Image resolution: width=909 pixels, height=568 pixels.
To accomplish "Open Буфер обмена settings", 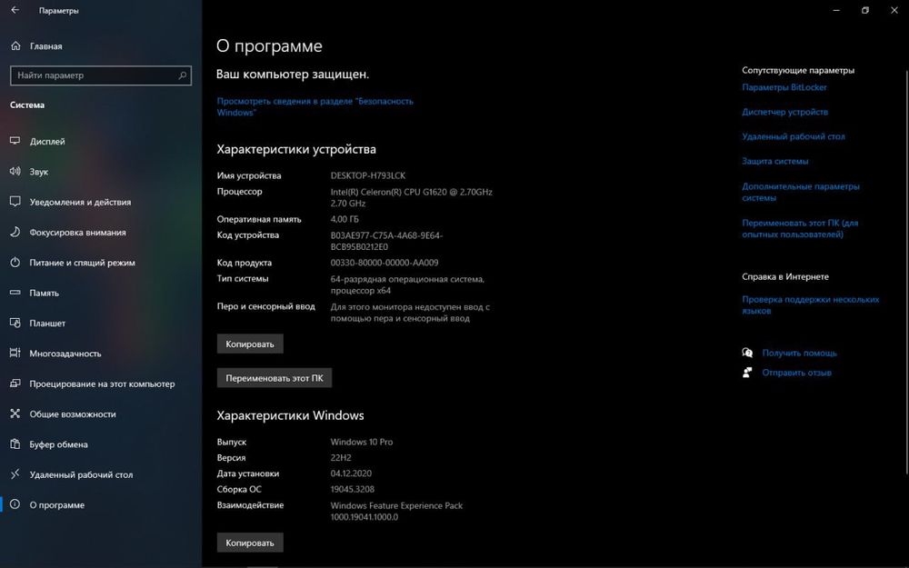I will pos(101,444).
